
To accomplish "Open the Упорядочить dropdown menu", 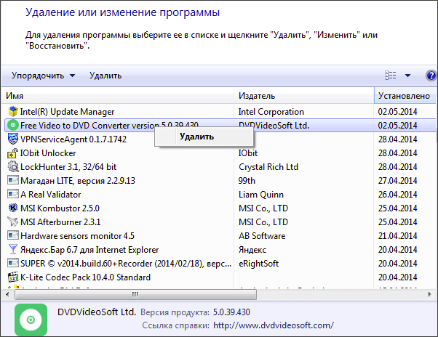I will click(44, 76).
